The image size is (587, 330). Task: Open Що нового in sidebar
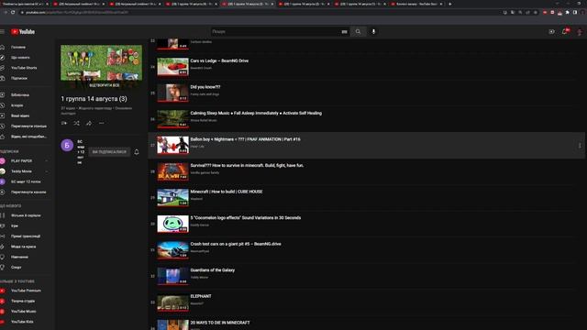click(20, 58)
